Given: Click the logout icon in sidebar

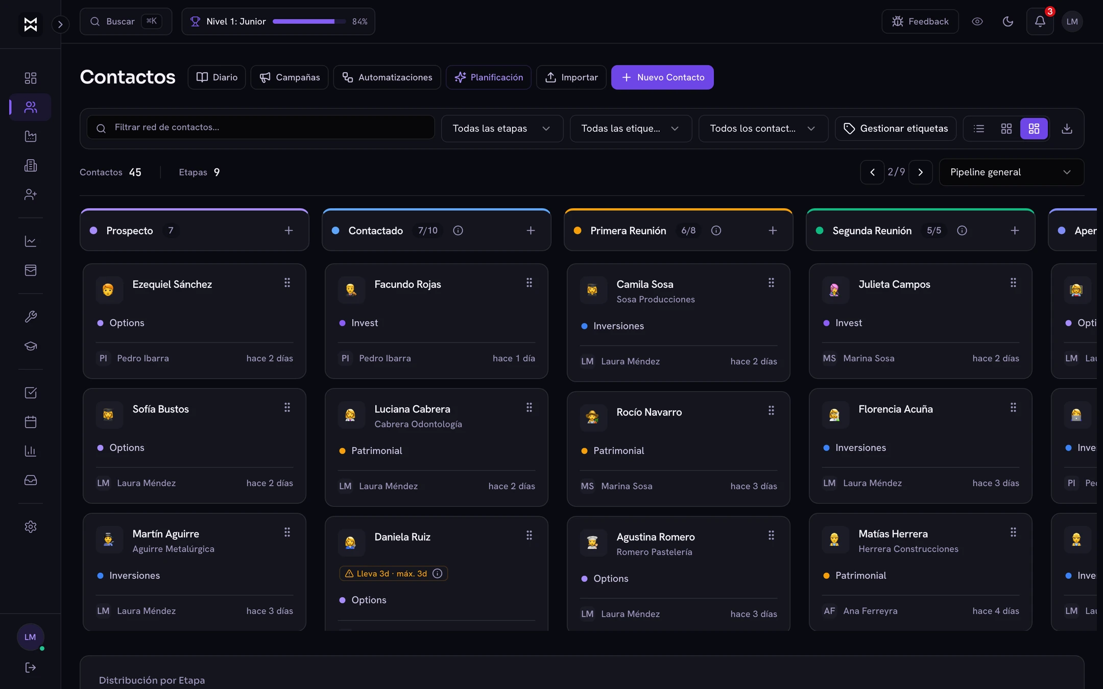Looking at the screenshot, I should point(31,668).
